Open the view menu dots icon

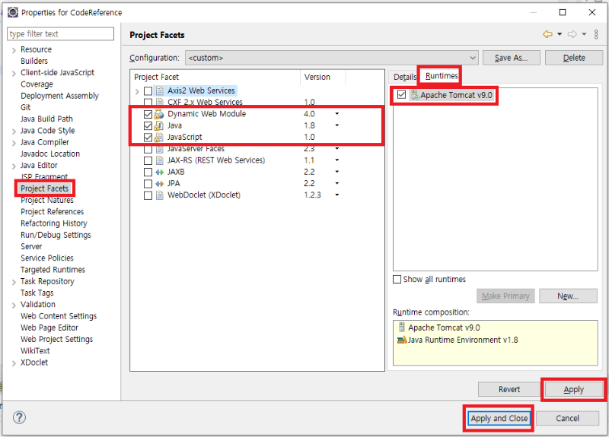tap(596, 34)
